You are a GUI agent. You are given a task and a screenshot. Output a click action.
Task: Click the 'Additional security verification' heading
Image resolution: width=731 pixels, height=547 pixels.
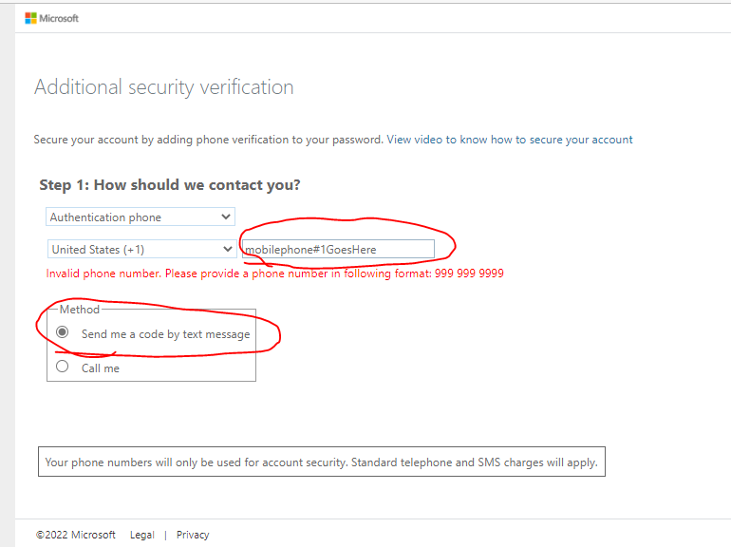click(x=164, y=87)
